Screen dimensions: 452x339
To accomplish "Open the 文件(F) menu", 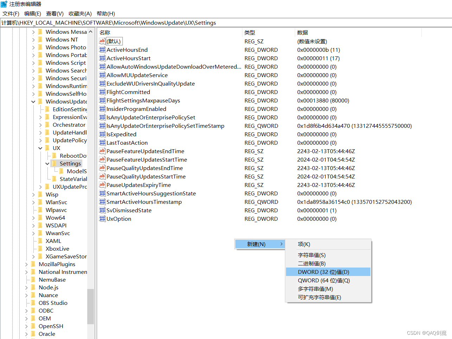I will coord(11,13).
